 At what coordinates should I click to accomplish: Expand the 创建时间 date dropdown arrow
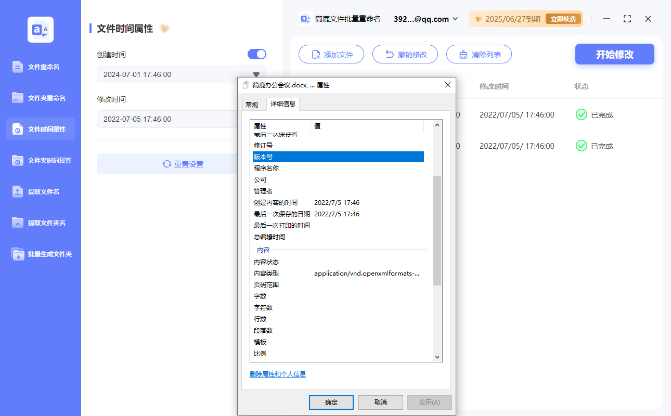coord(256,75)
